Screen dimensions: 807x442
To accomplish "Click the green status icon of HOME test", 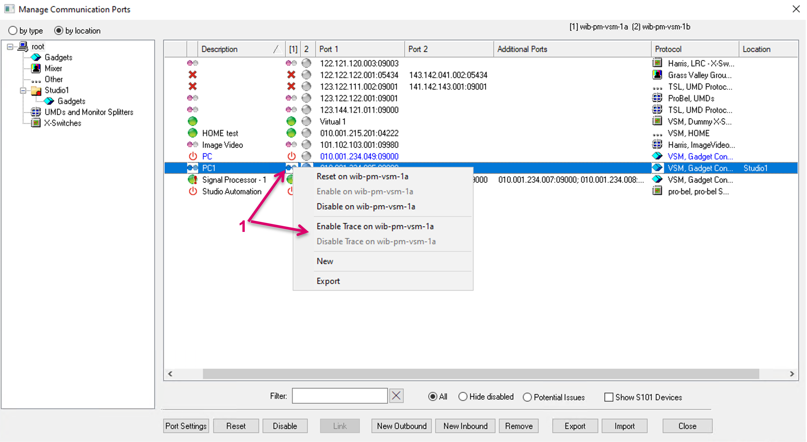I will [192, 133].
